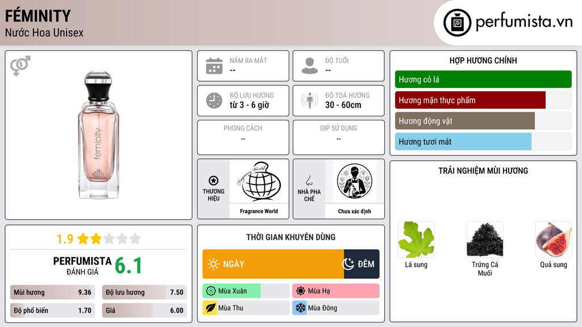Click the first yellow rating star
The height and width of the screenshot is (327, 582).
[x=83, y=238]
